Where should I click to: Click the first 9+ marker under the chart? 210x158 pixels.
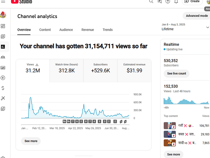pyautogui.click(x=64, y=121)
